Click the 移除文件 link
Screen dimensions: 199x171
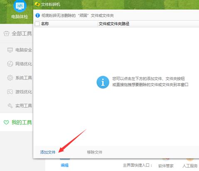[95, 152]
